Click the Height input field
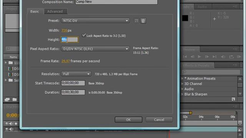 [x=70, y=39]
